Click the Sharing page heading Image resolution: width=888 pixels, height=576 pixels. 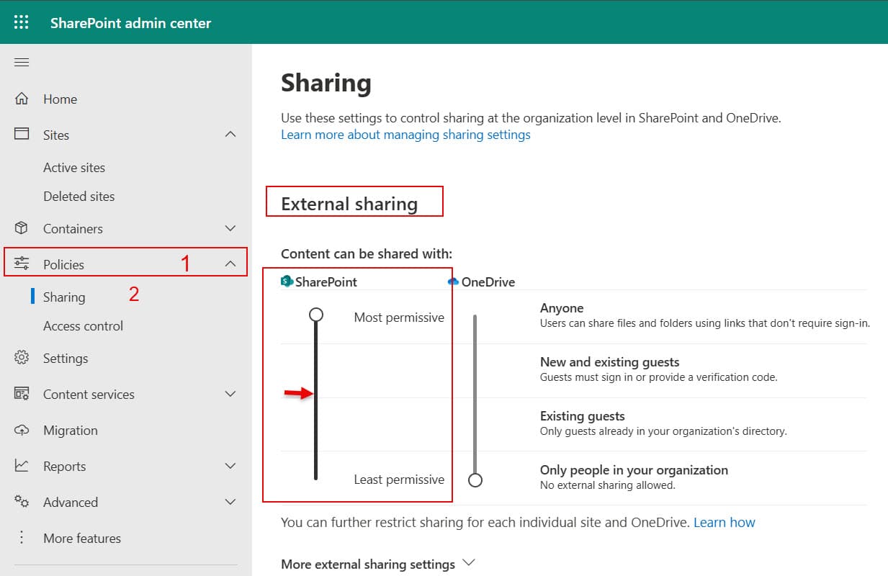point(326,83)
